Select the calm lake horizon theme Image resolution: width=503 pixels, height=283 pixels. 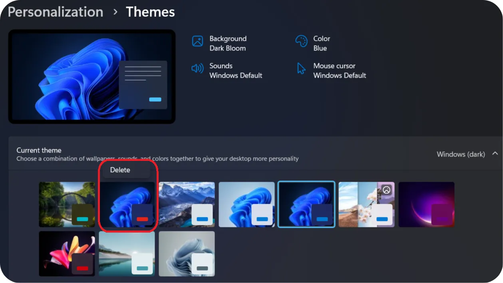click(x=127, y=254)
